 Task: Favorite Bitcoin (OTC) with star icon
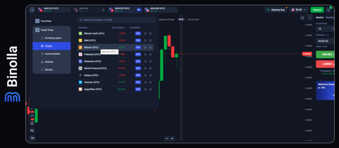tap(151, 47)
